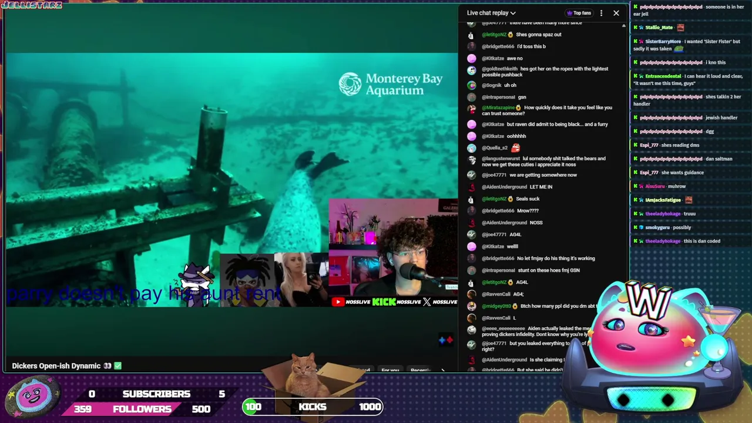Open bridgette666's avatar beside 'Mrow????'
The image size is (752, 423).
pos(471,211)
